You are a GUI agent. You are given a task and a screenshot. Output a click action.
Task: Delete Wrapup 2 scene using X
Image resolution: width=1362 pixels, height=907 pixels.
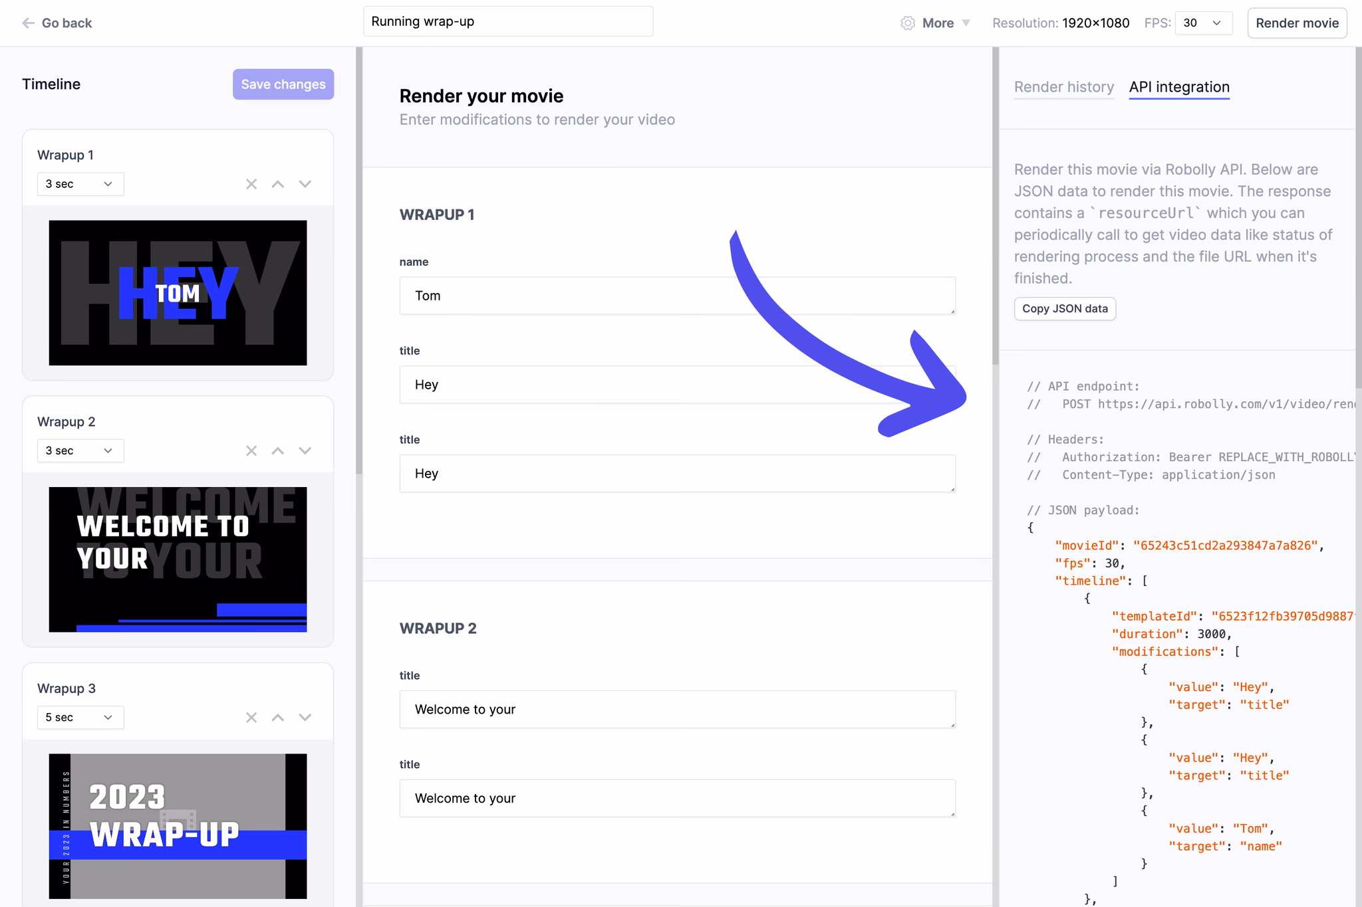point(251,451)
